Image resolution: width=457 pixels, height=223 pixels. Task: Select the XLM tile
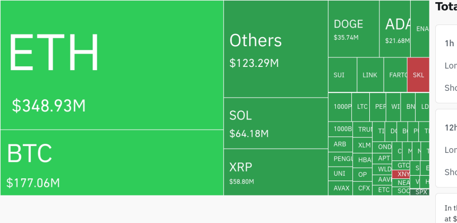tap(365, 145)
